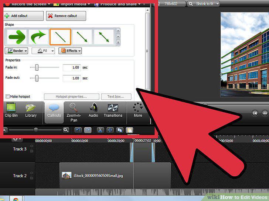
Task: Click the Cut scissors icon
Action: pos(101,130)
